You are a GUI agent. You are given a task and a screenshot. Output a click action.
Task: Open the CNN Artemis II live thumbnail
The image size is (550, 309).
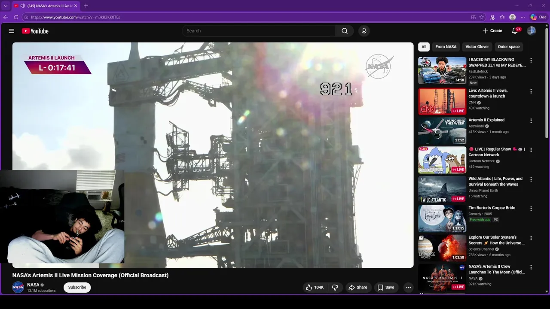coord(442,101)
